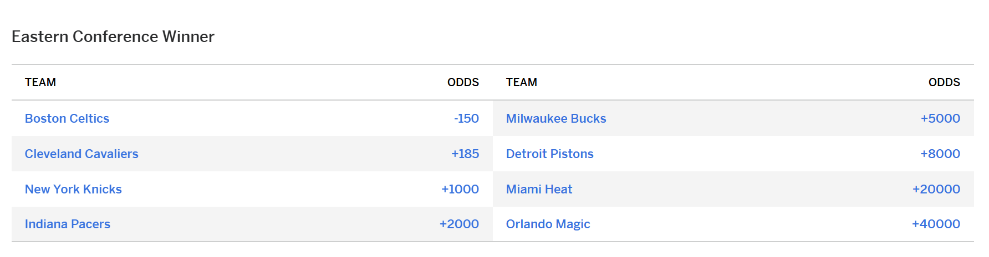Click the right ODDS column header
The width and height of the screenshot is (989, 257).
[944, 82]
